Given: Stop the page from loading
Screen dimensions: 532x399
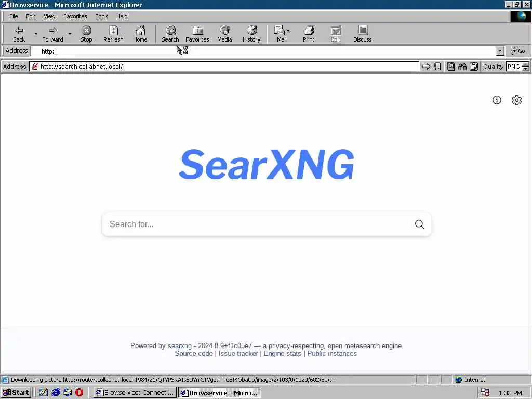Looking at the screenshot, I should [87, 34].
